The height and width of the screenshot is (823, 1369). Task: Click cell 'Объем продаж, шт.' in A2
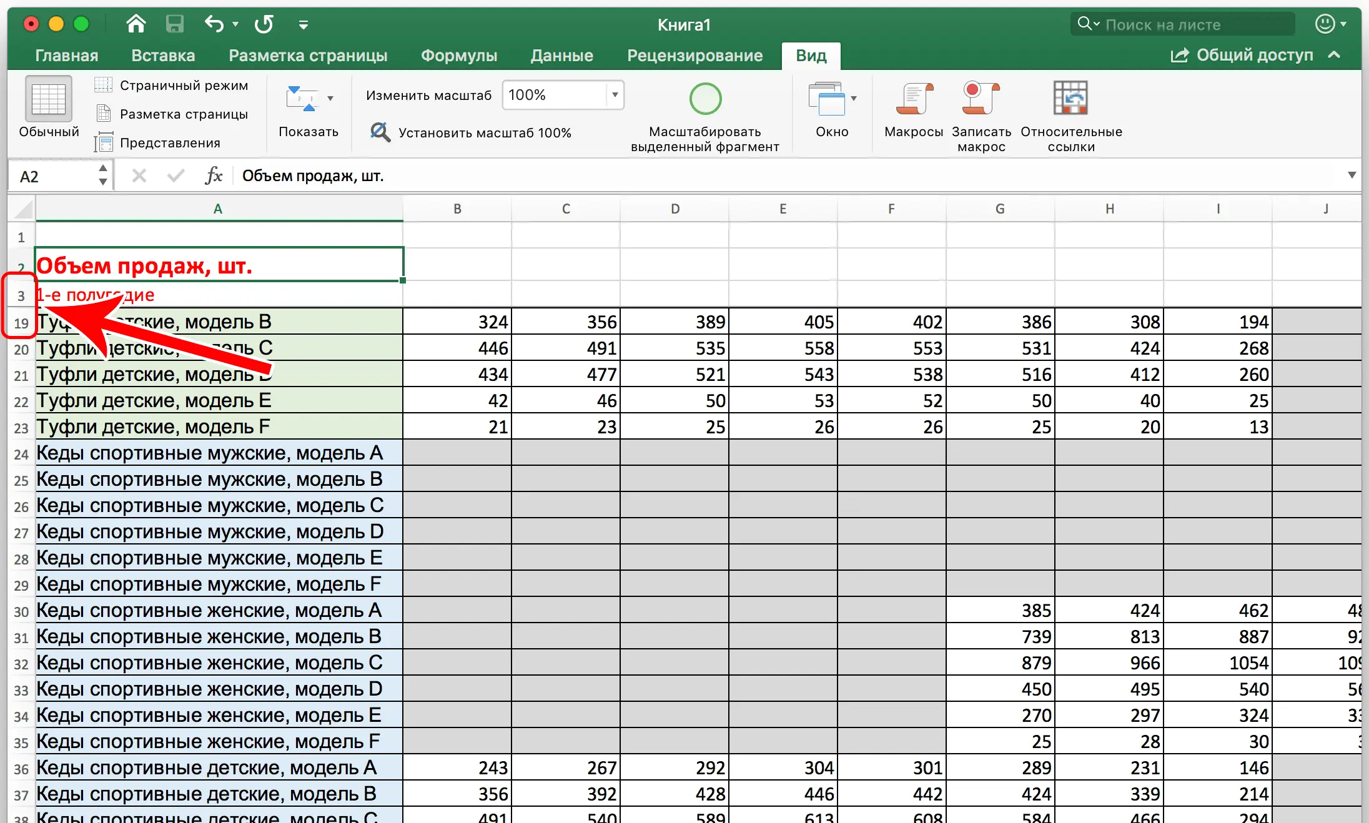(219, 265)
